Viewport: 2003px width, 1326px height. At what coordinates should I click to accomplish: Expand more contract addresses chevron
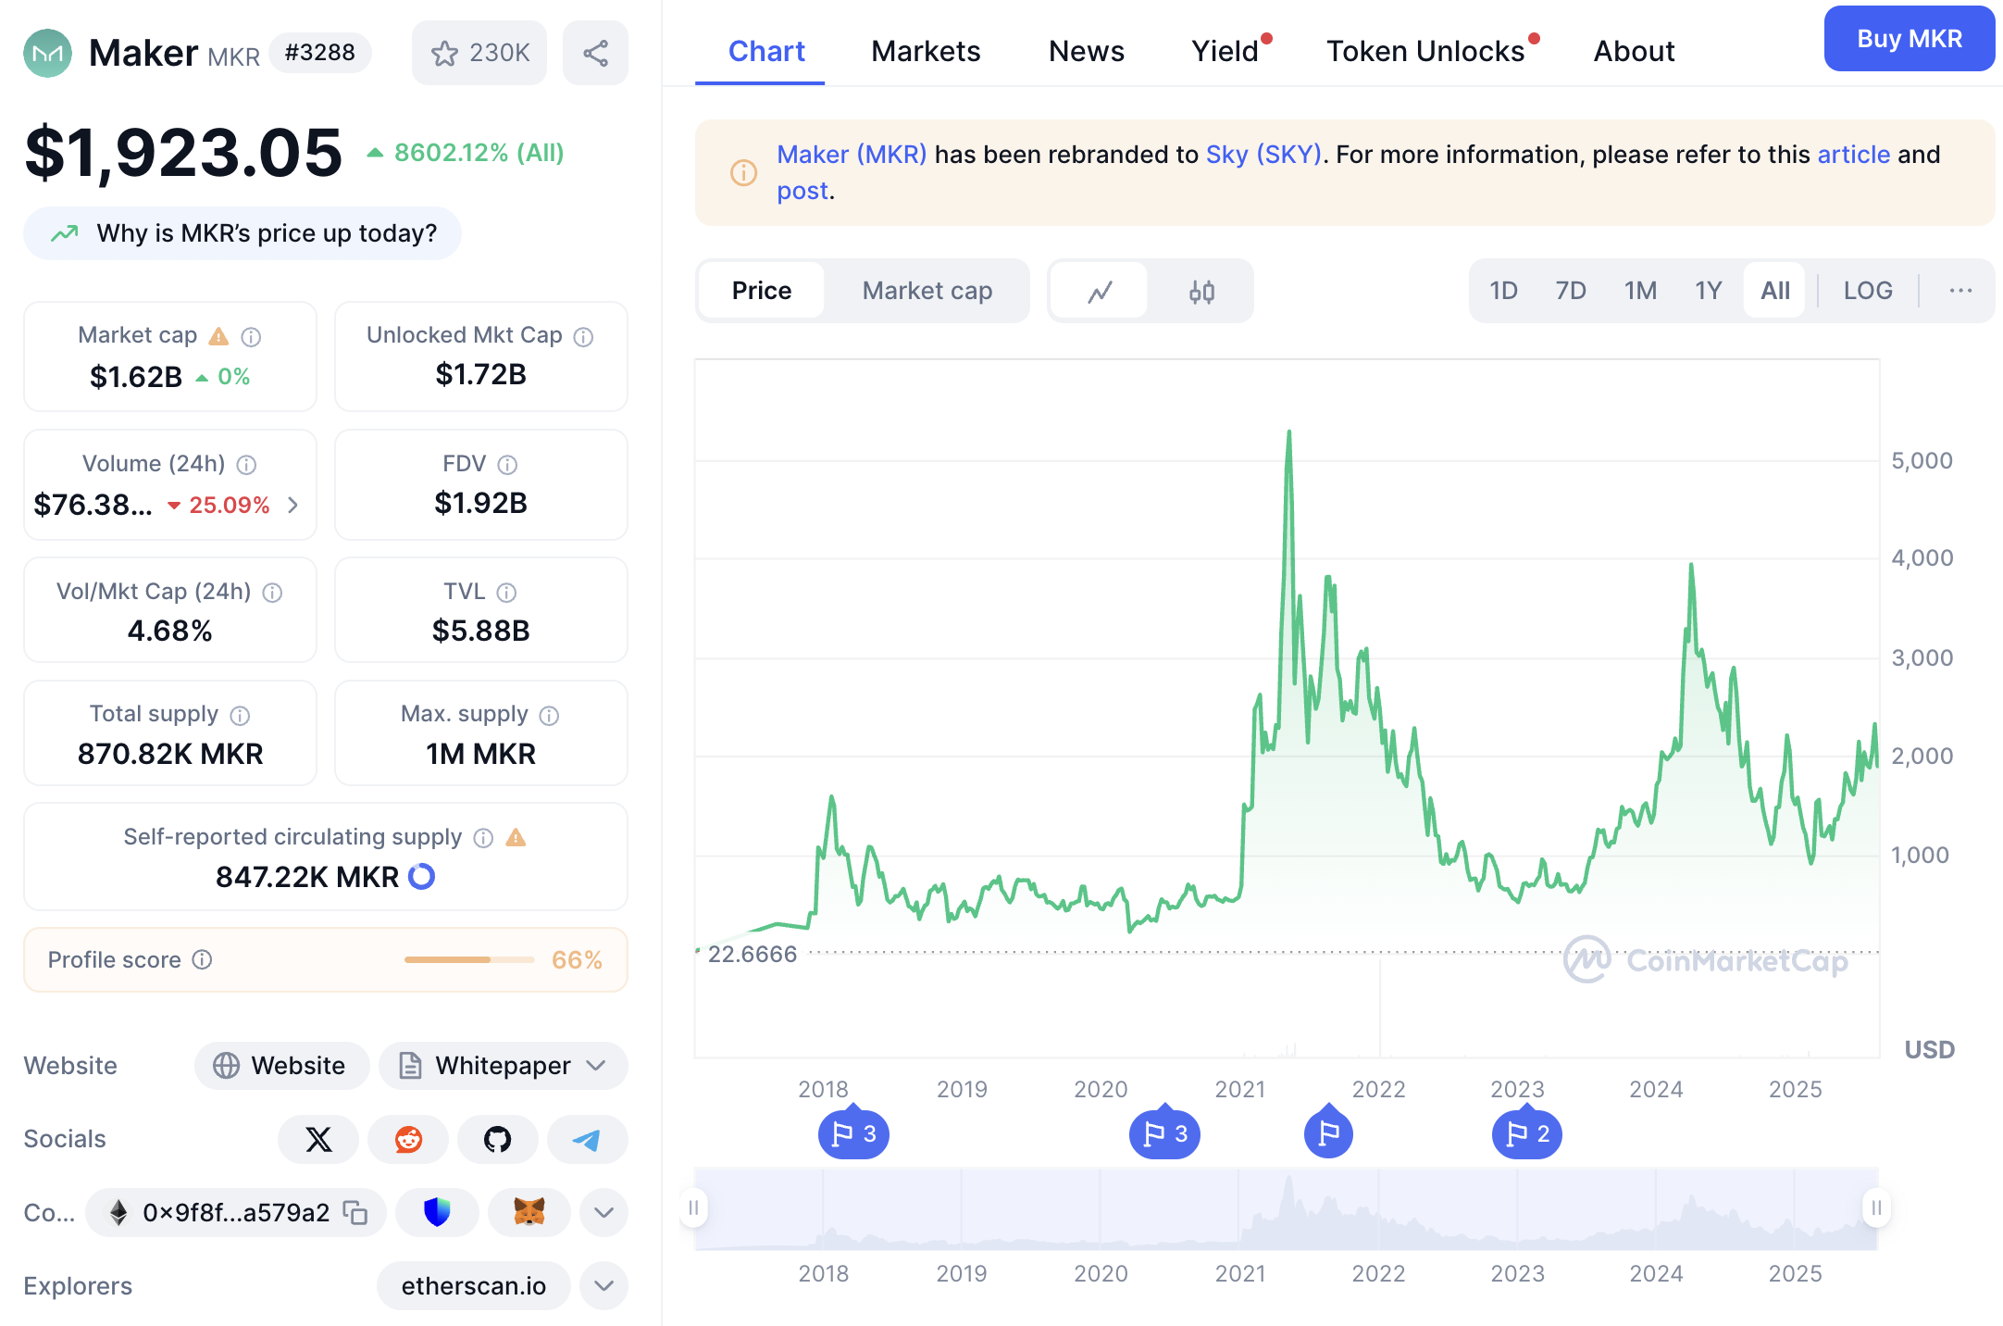point(603,1212)
